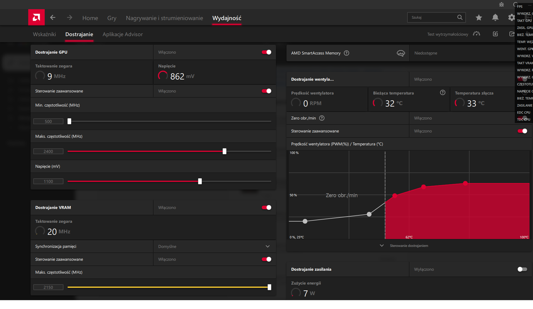Enable Dostrajanie zasilania toggle

click(522, 269)
